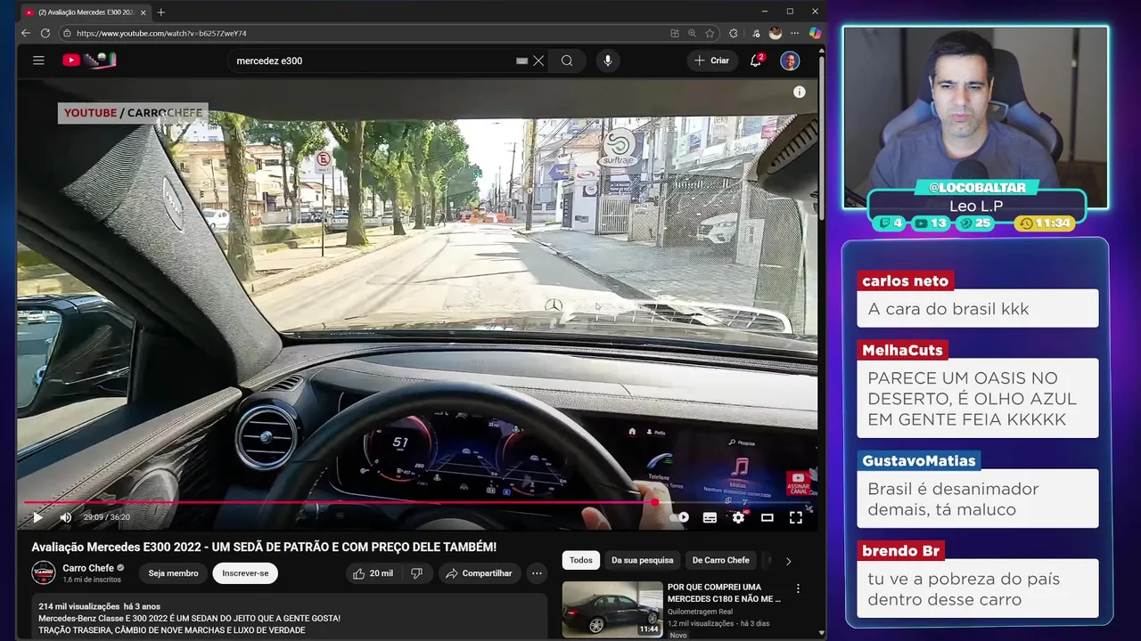Image resolution: width=1141 pixels, height=641 pixels.
Task: View site information padlock icon
Action: point(67,33)
